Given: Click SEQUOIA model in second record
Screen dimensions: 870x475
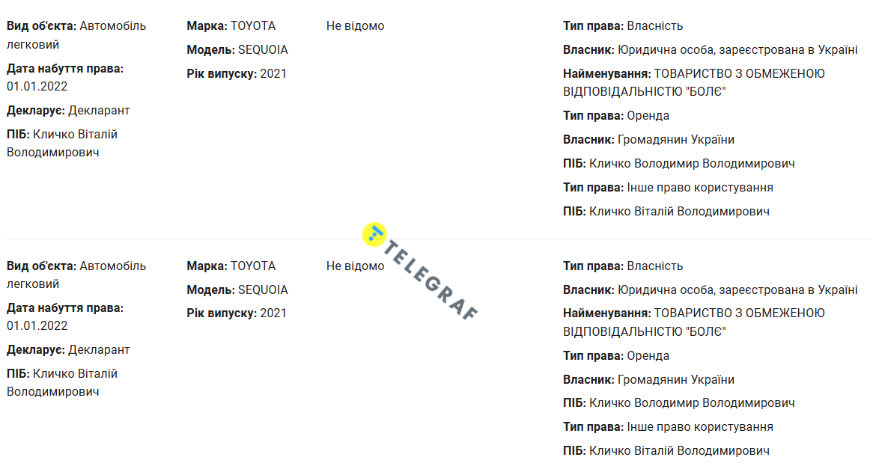Looking at the screenshot, I should tap(263, 290).
